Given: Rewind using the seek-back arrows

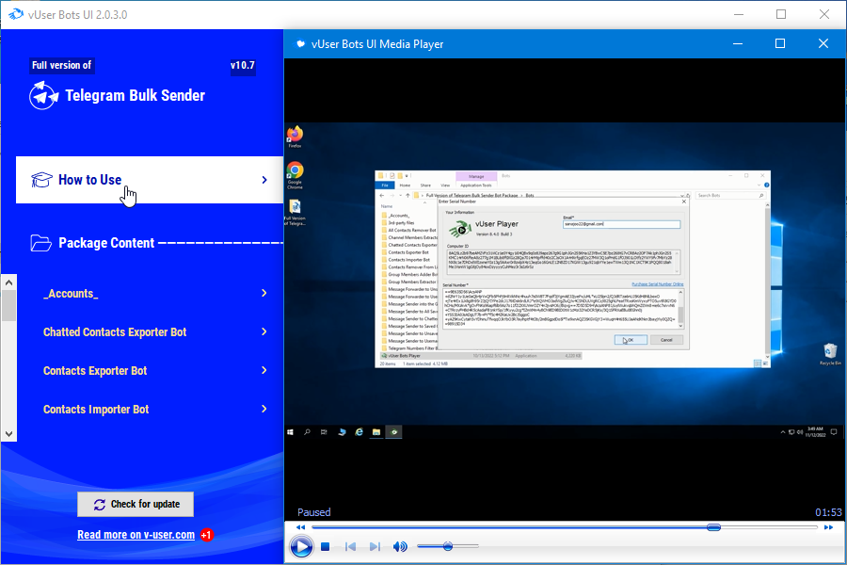Looking at the screenshot, I should (x=301, y=527).
